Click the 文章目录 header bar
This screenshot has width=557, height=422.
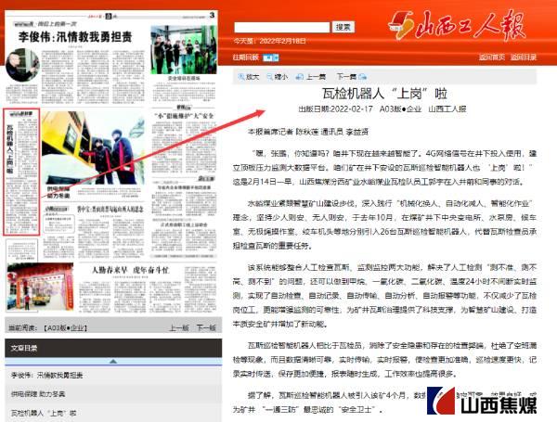[113, 348]
